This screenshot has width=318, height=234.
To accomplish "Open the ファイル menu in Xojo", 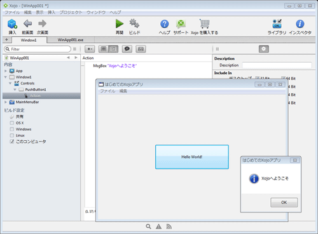I will tap(12, 13).
